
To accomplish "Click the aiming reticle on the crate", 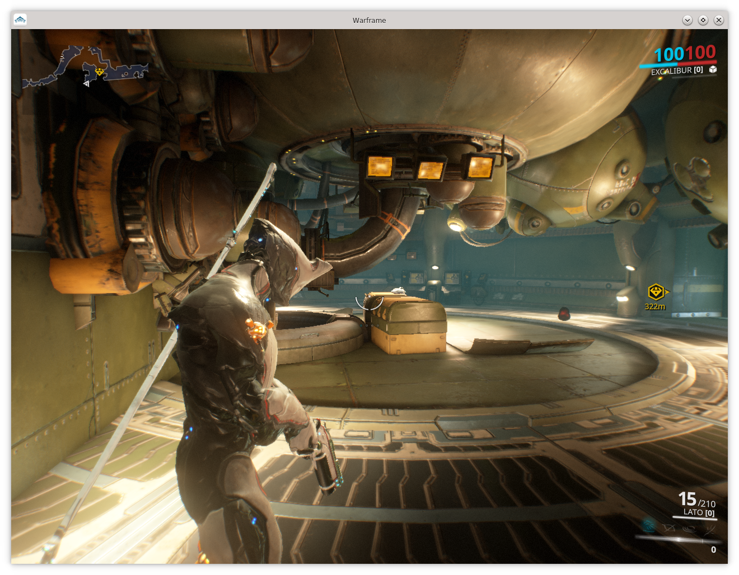I will (x=369, y=302).
